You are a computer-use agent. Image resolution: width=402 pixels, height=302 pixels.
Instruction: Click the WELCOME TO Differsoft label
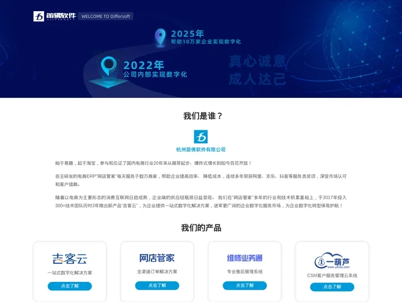[106, 16]
